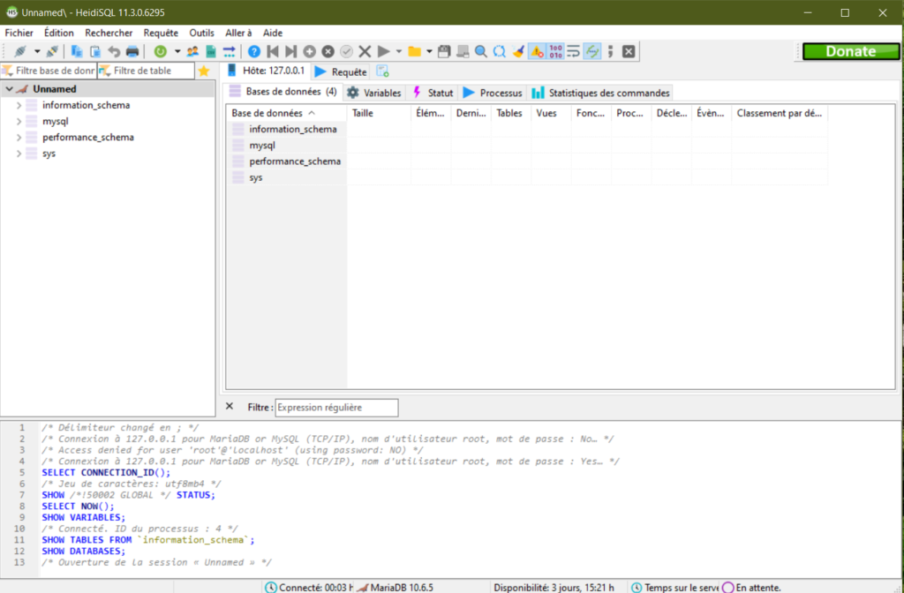Sort by the Base de données column header
The width and height of the screenshot is (904, 593).
coord(287,113)
